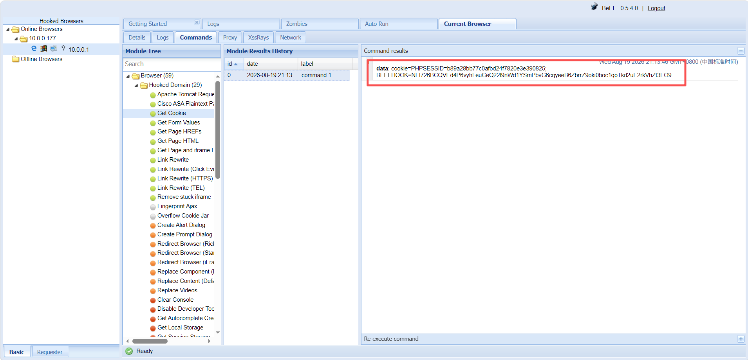Expand the Re-execute command panel
The height and width of the screenshot is (360, 748).
741,339
